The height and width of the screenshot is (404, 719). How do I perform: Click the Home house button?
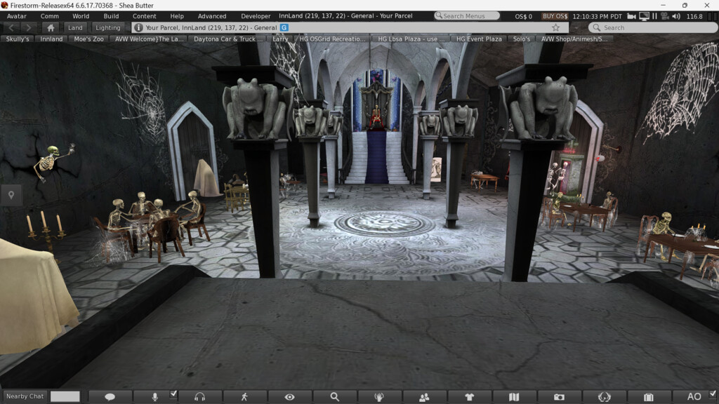coord(51,28)
